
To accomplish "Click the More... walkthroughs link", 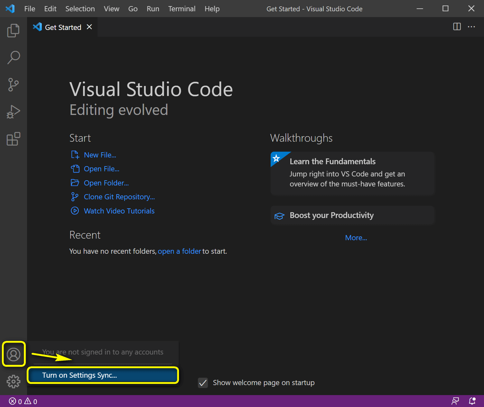I will 356,238.
